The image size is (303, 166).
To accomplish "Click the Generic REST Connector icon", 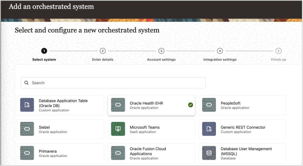I will [x=209, y=129].
